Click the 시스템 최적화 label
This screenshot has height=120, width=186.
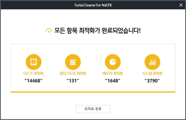point(152,73)
